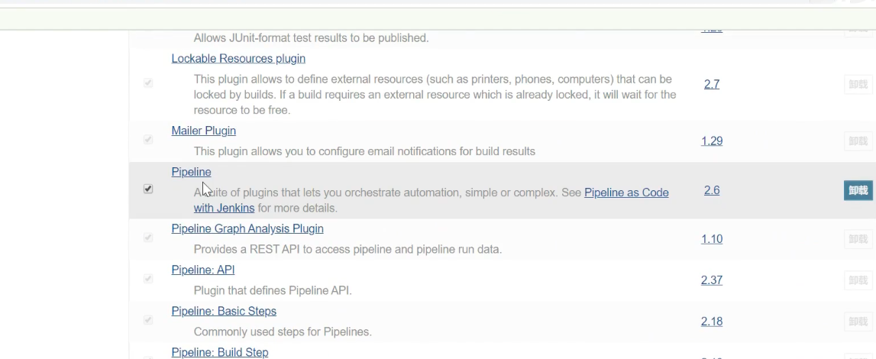Click version 2.6 of Pipeline plugin

click(x=712, y=190)
